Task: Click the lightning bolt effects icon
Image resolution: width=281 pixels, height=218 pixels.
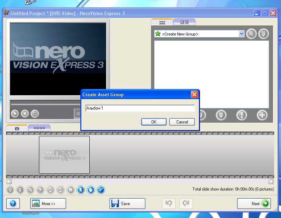Action: click(x=40, y=190)
